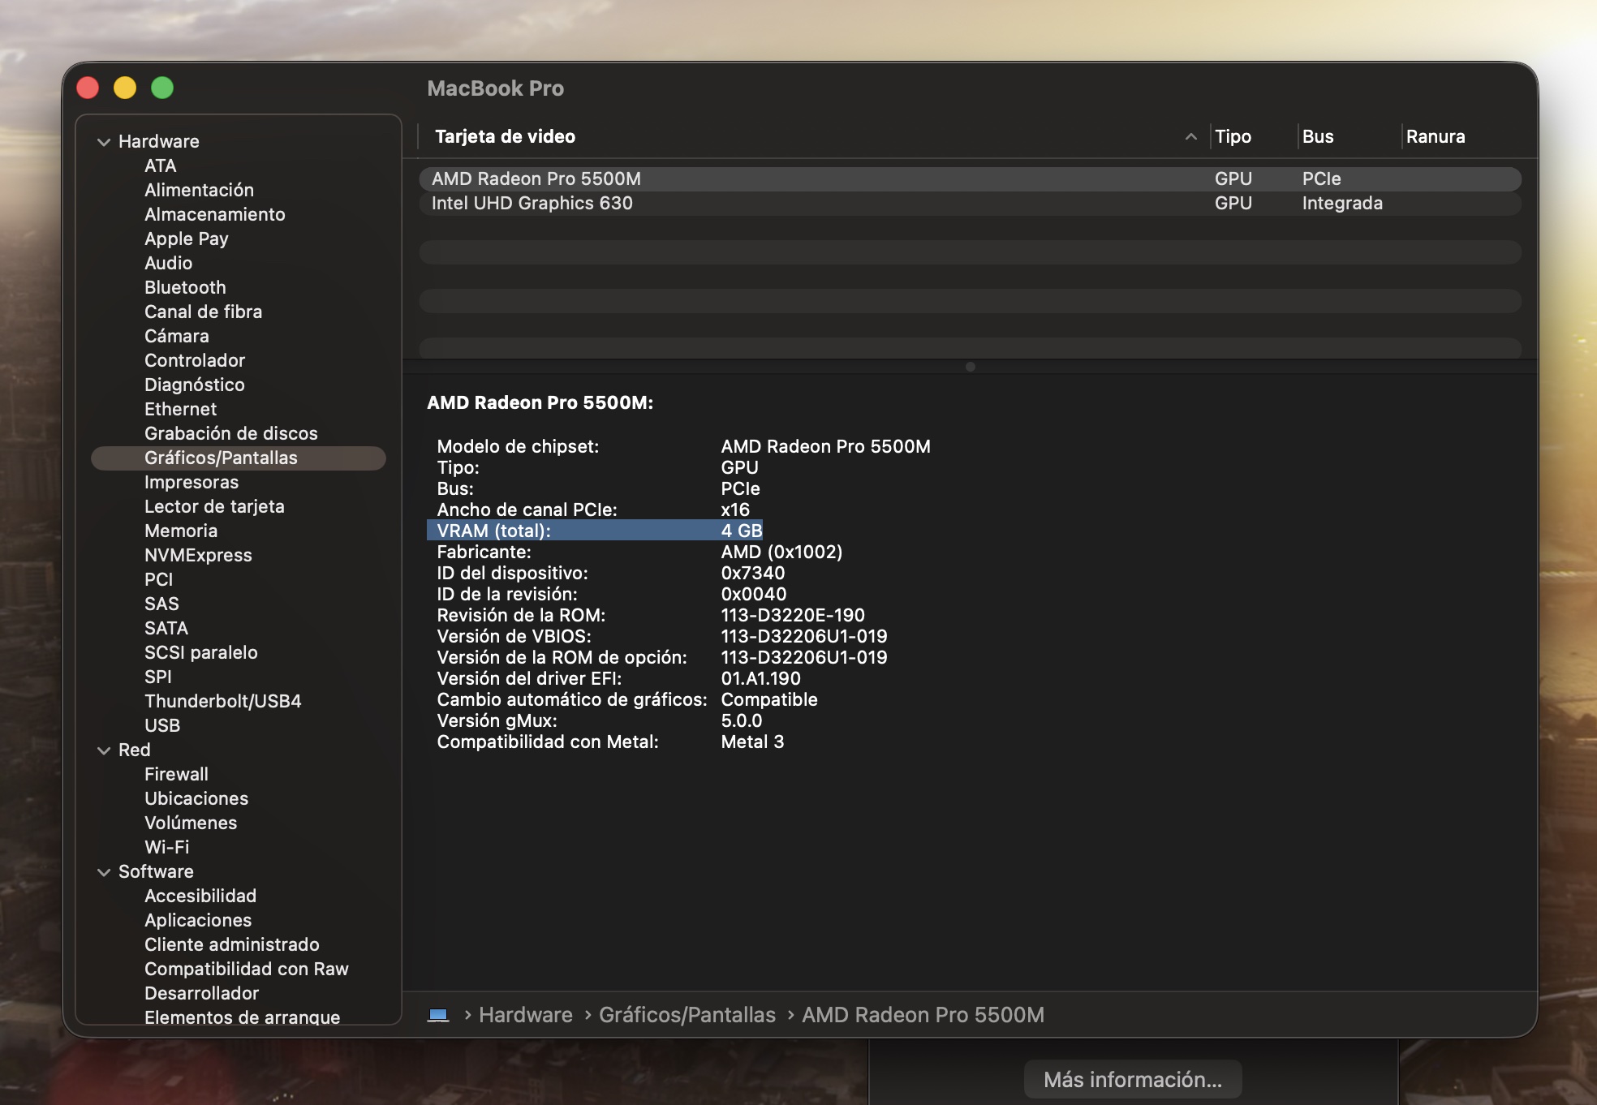The height and width of the screenshot is (1105, 1597).
Task: Open the Bluetooth hardware section
Action: point(185,287)
